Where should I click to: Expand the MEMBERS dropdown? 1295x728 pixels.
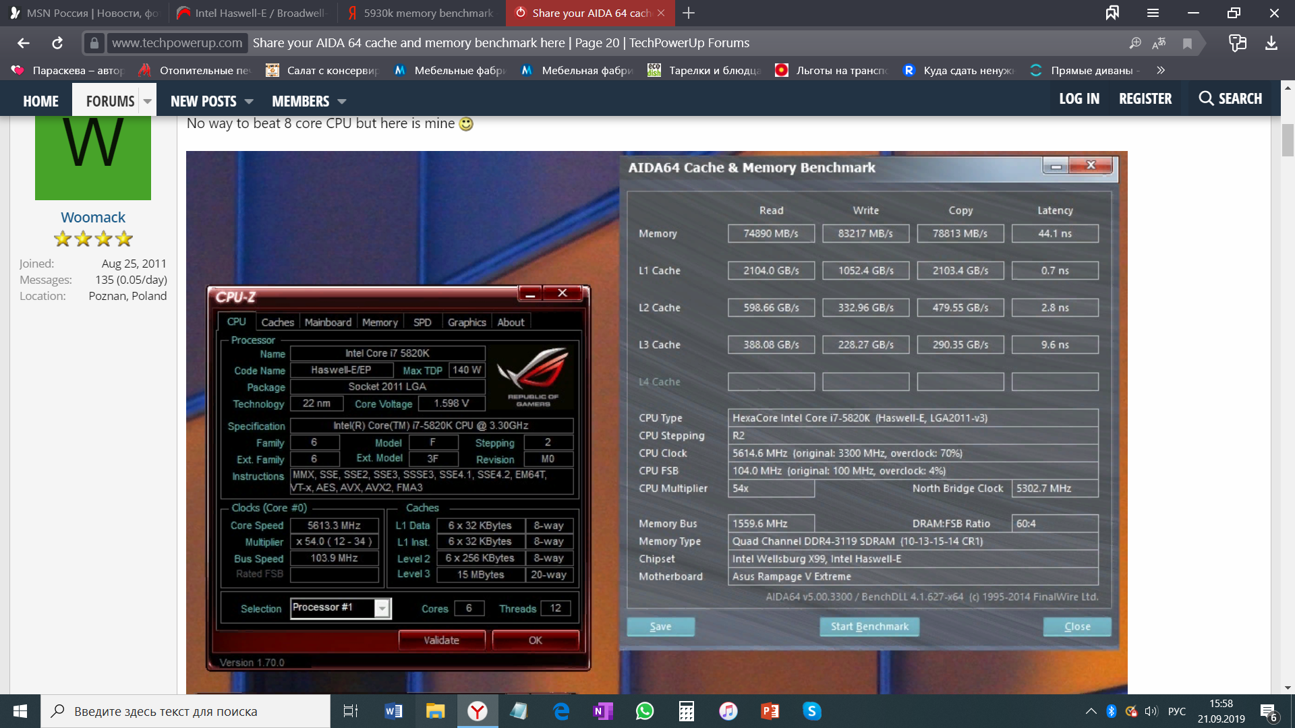(342, 101)
